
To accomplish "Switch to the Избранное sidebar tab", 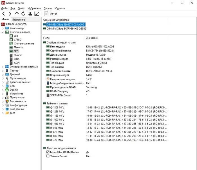I will (x=18, y=20).
